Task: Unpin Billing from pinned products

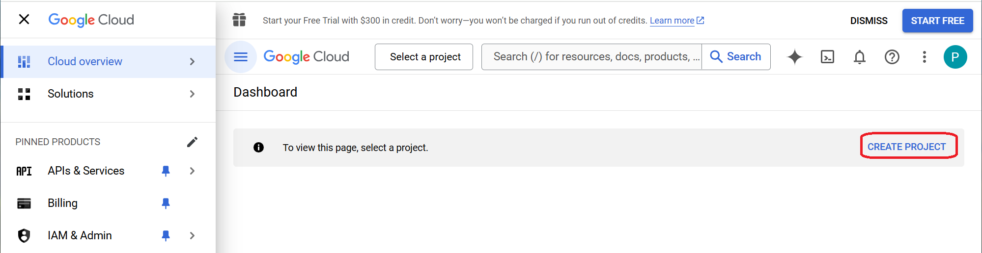Action: [166, 203]
